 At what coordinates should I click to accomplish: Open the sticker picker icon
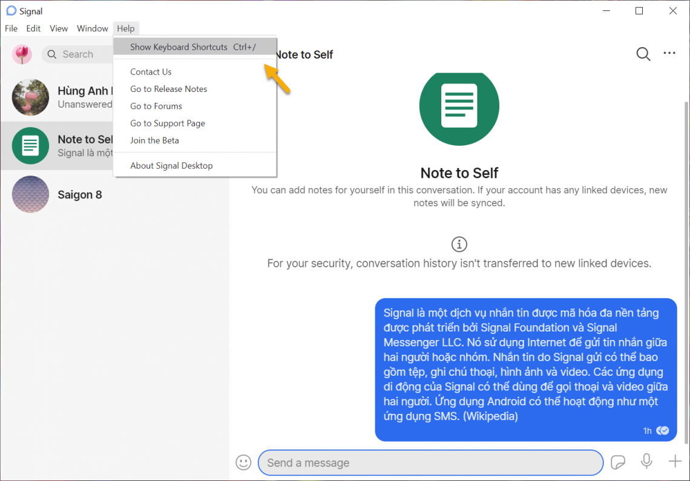tap(618, 462)
